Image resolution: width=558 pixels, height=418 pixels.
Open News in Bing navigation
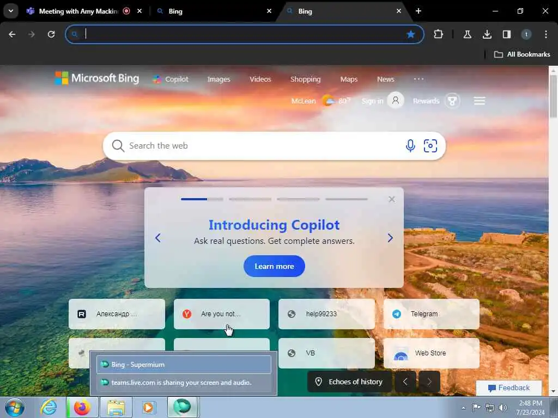click(x=386, y=79)
